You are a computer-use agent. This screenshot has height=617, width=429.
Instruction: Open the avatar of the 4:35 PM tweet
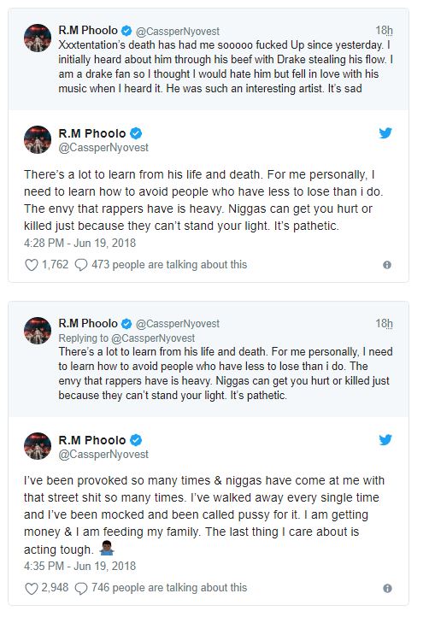[38, 446]
